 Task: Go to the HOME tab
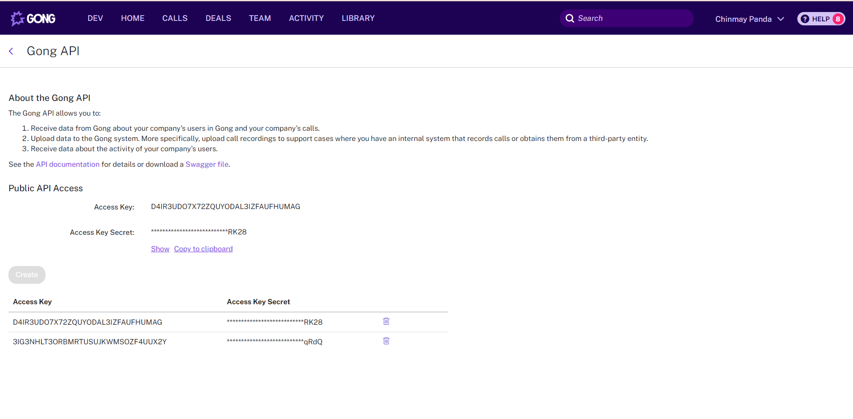coord(133,18)
